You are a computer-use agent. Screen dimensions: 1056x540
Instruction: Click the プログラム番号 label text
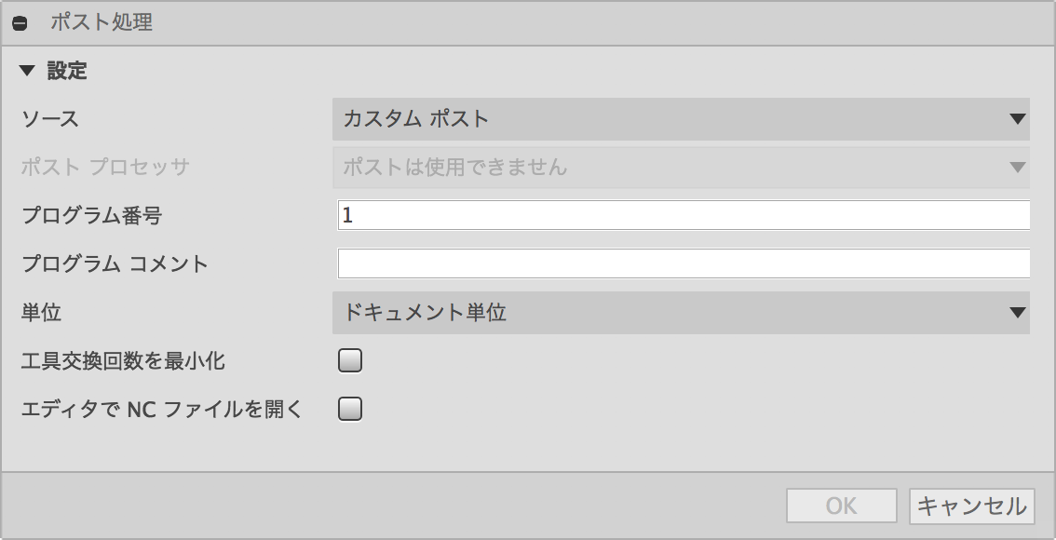click(x=91, y=215)
